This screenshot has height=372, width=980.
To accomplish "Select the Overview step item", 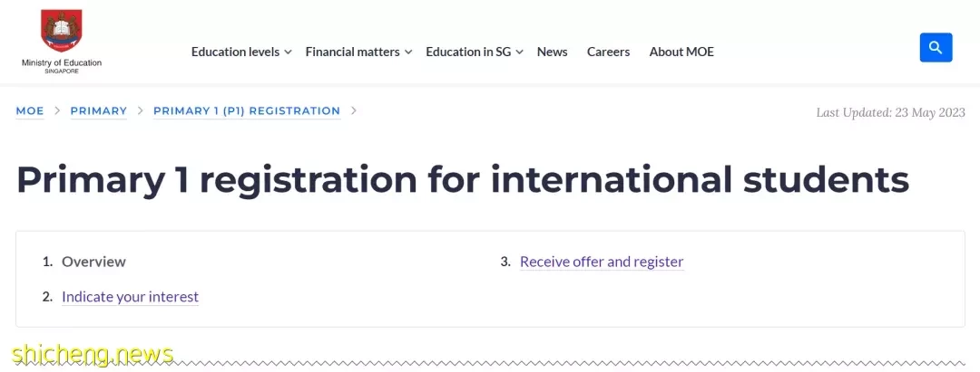I will (93, 262).
